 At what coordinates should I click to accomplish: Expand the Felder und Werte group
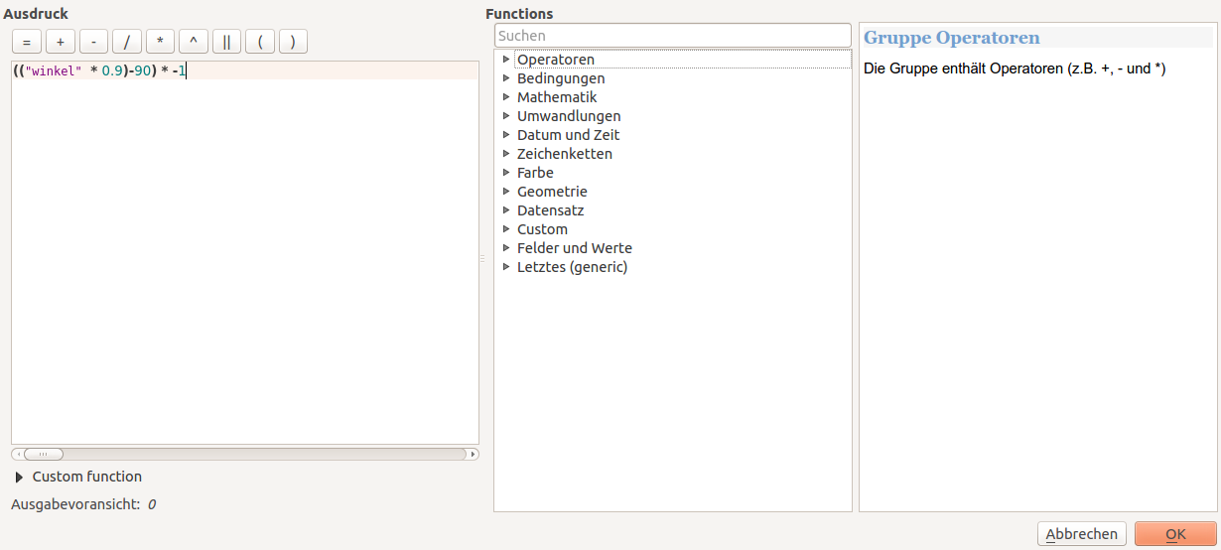click(506, 248)
